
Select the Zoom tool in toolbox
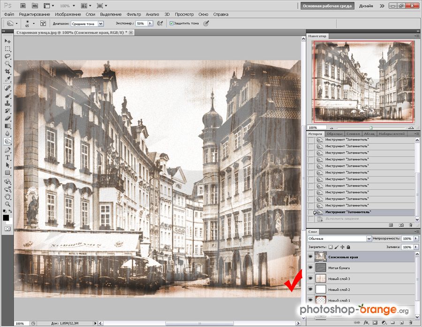point(8,204)
